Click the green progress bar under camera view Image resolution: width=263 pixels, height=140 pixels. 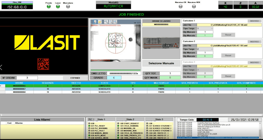pyautogui.click(x=116, y=70)
